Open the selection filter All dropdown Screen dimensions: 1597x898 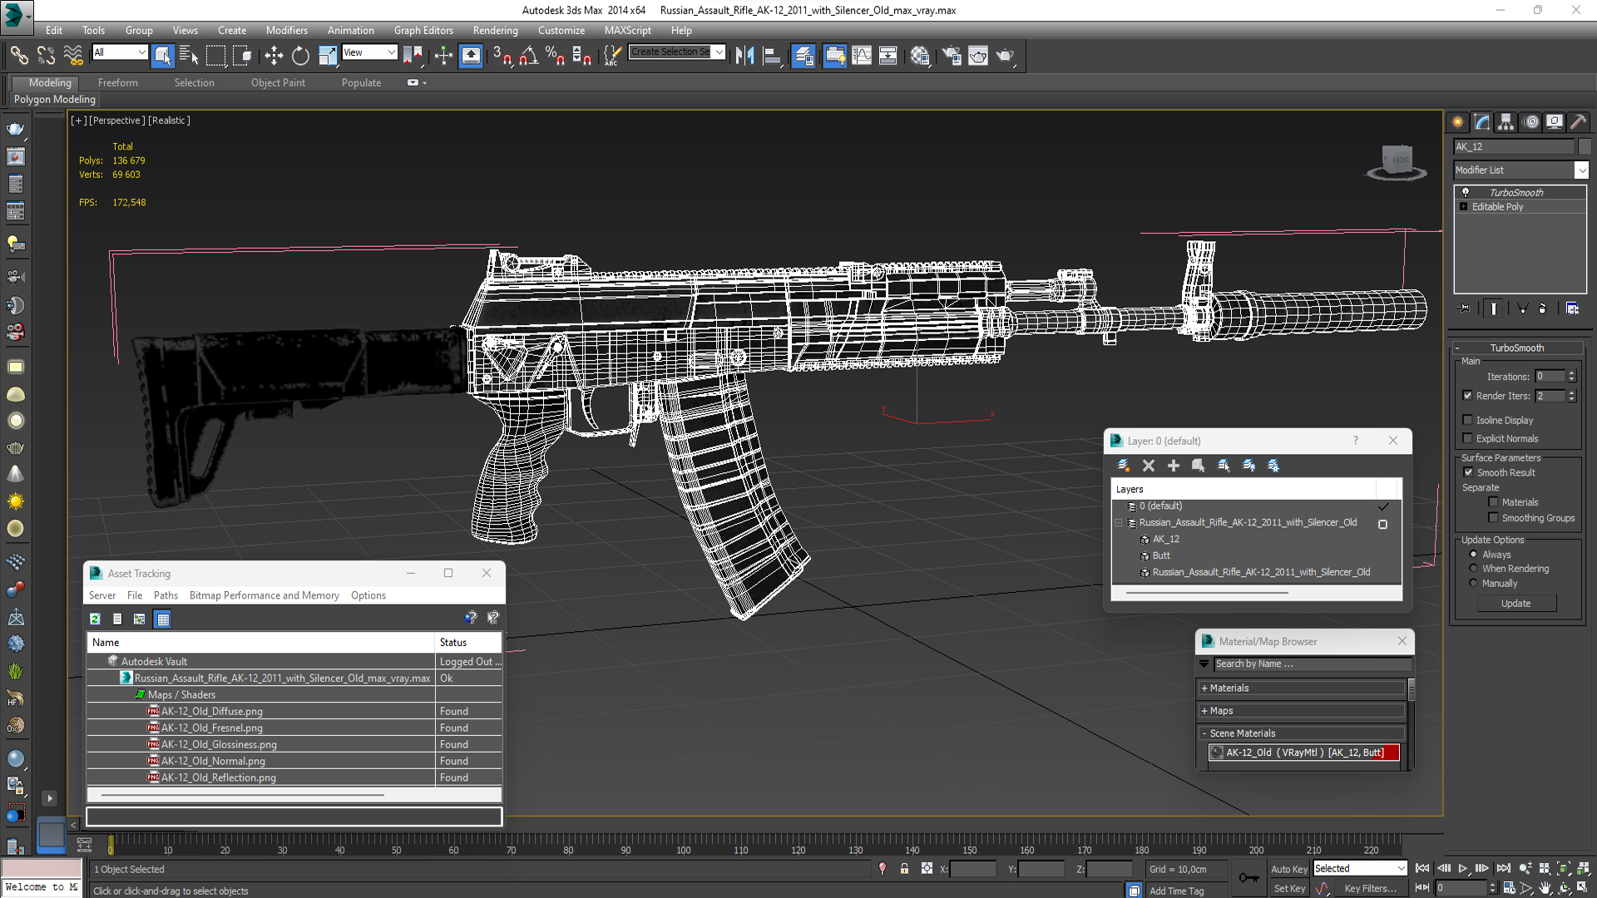pos(120,52)
